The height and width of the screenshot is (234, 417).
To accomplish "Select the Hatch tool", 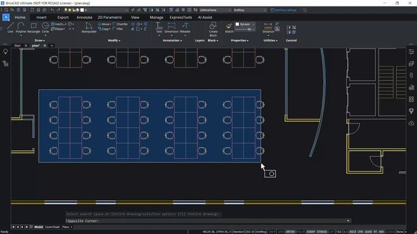I will pyautogui.click(x=58, y=24).
